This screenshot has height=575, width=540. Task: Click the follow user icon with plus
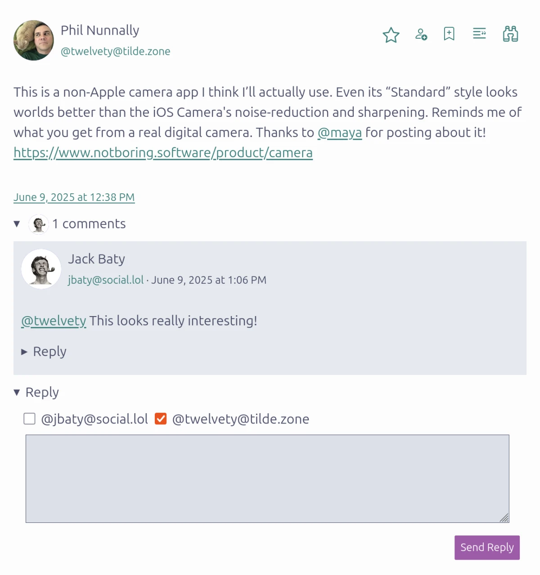[421, 34]
